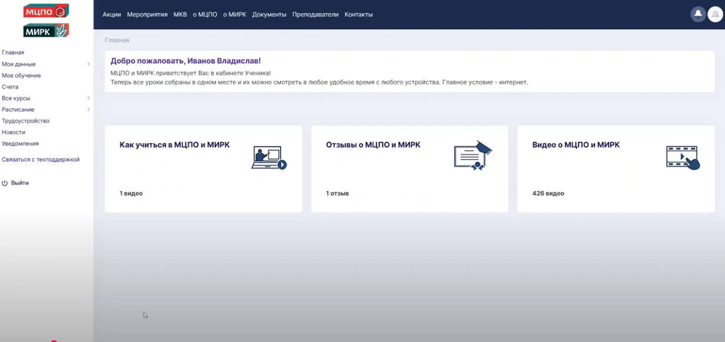This screenshot has height=342, width=725.
Task: Open the user profile avatar icon
Action: [715, 15]
